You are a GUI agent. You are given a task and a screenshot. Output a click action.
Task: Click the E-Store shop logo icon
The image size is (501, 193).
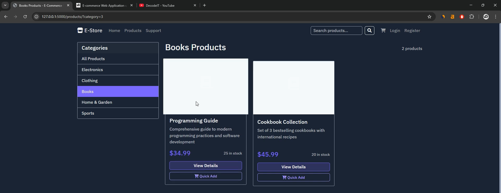pyautogui.click(x=80, y=30)
